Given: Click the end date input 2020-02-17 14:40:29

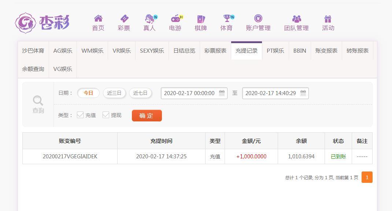Looking at the screenshot, I should tap(275, 93).
